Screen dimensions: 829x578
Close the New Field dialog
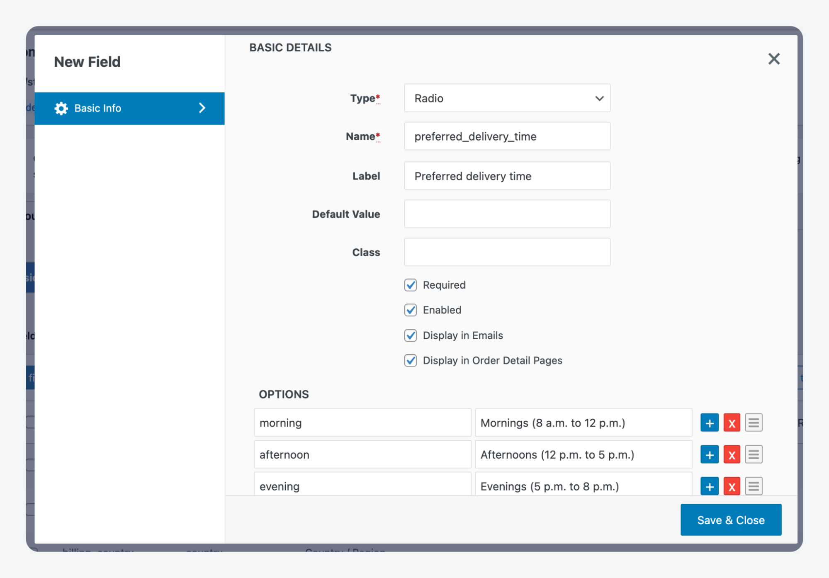[x=773, y=59]
